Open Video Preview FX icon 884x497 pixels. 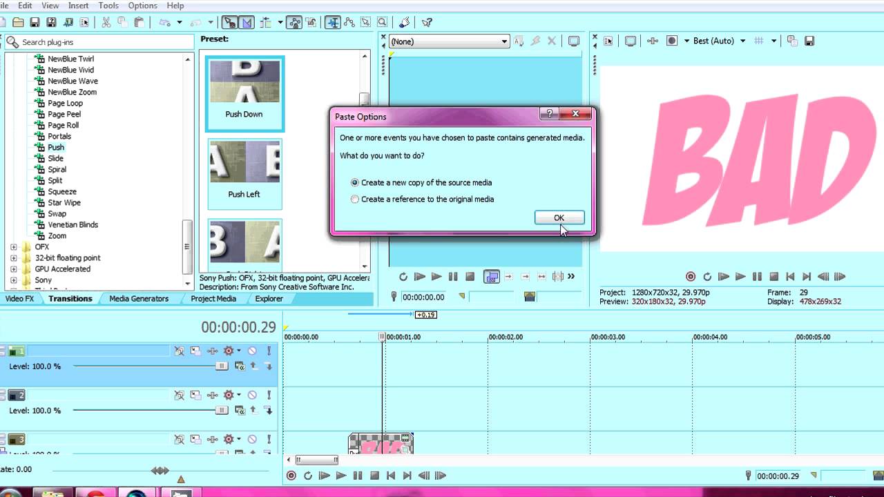653,41
